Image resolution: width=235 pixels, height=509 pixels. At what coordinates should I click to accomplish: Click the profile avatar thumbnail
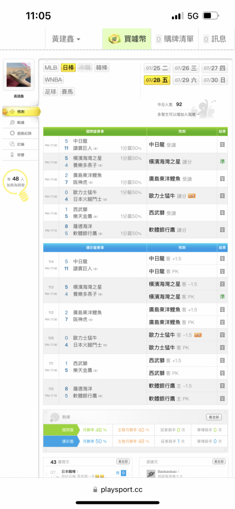click(x=18, y=75)
